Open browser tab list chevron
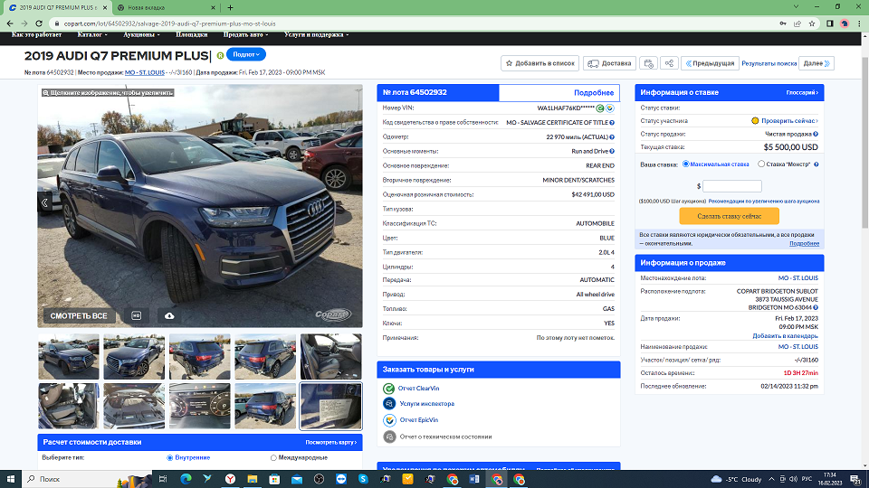The width and height of the screenshot is (869, 488). click(x=796, y=7)
